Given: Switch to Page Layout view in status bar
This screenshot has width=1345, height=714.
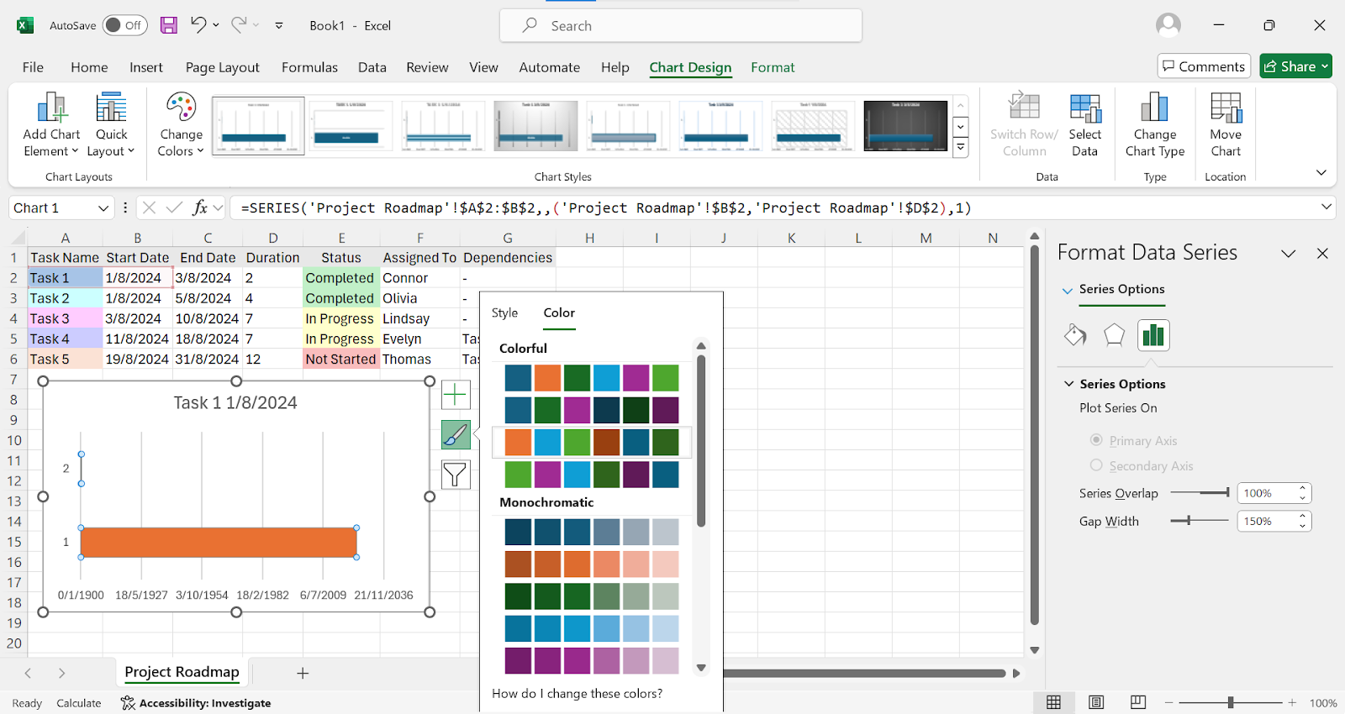Looking at the screenshot, I should pyautogui.click(x=1096, y=702).
